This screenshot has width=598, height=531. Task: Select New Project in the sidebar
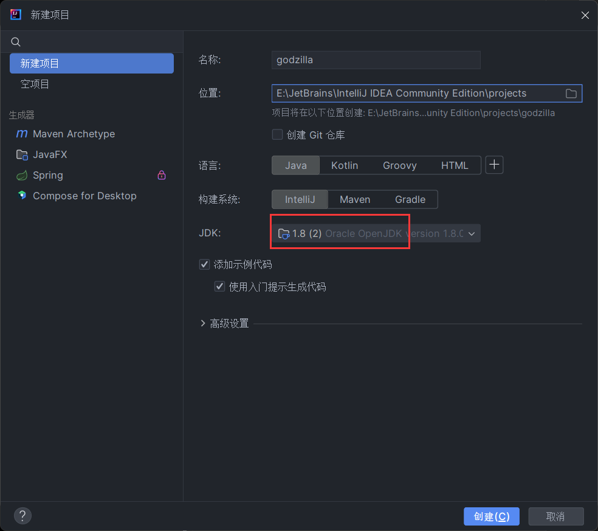coord(92,63)
